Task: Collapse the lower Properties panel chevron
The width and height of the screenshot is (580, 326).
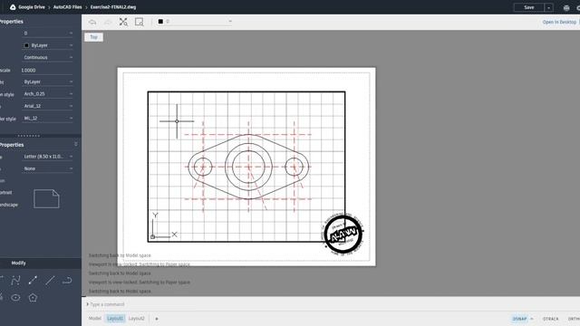Action: tap(76, 144)
